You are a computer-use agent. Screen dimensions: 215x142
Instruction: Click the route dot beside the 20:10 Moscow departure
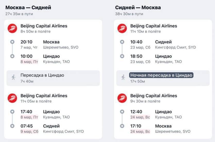[12, 42]
